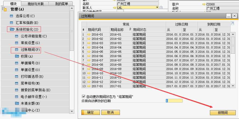Screen dimensions: 239x119
Task: Click link arrow for period 2016-08
Action: (89, 65)
